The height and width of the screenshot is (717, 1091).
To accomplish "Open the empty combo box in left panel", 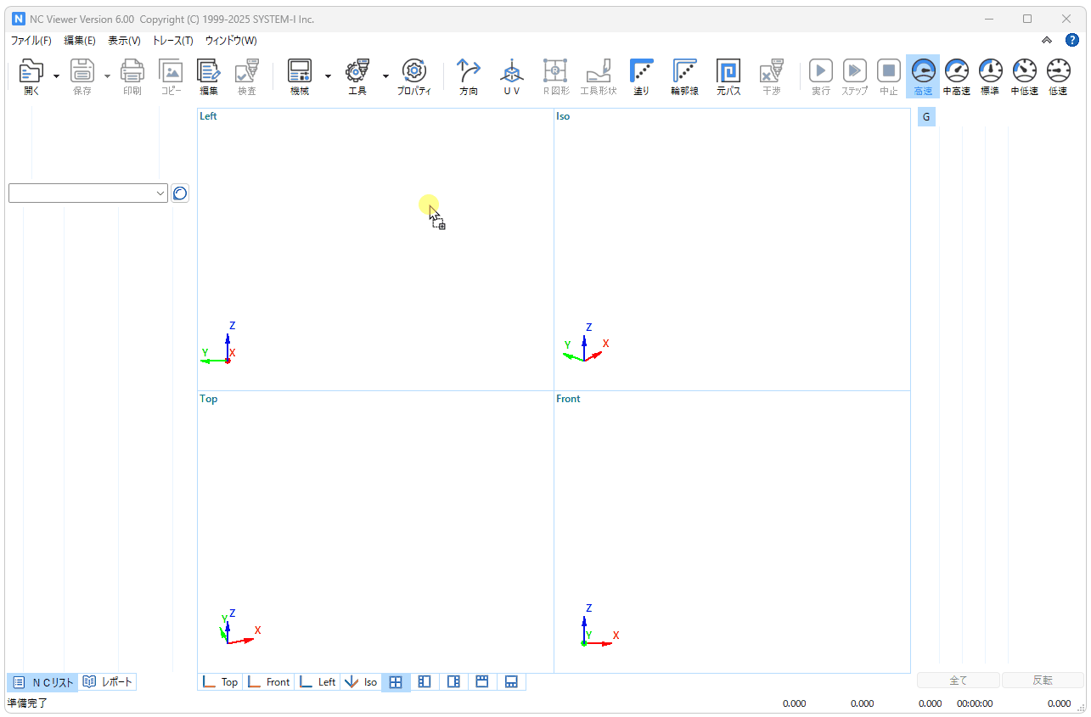I will point(88,193).
